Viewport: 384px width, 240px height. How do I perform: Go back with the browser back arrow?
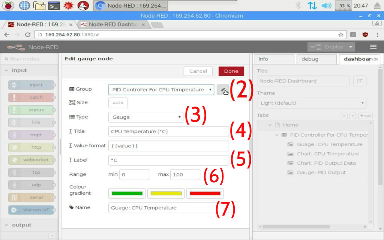[7, 34]
